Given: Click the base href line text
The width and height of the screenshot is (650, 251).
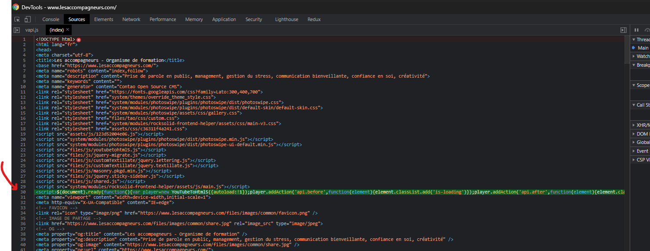Looking at the screenshot, I should [97, 66].
